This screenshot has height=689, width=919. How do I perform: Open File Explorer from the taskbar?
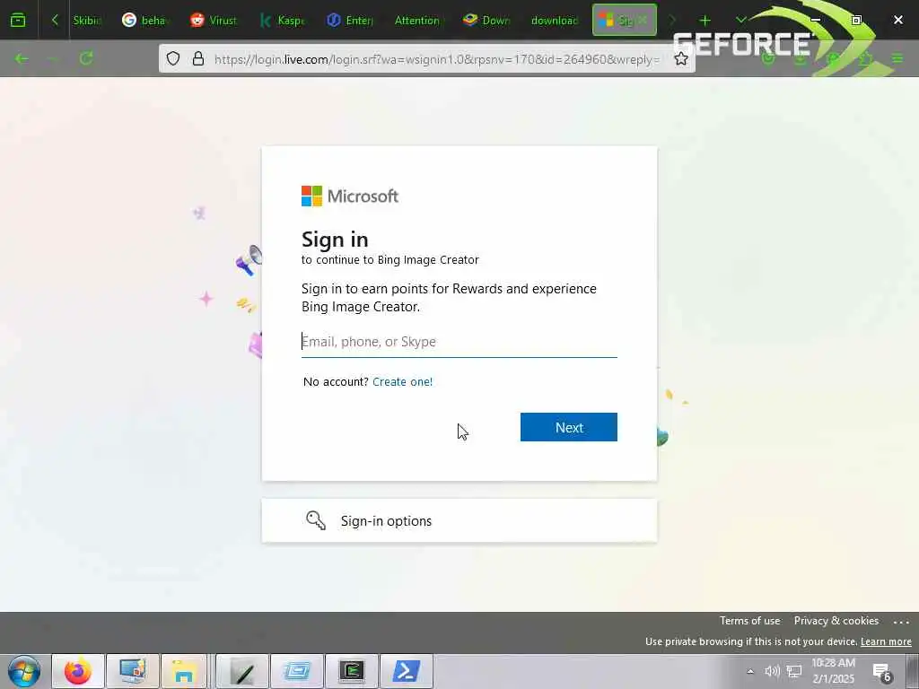[x=184, y=671]
